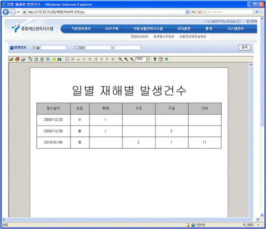Click the period start date input field
Viewport: 266px width, 229px height.
click(x=98, y=47)
